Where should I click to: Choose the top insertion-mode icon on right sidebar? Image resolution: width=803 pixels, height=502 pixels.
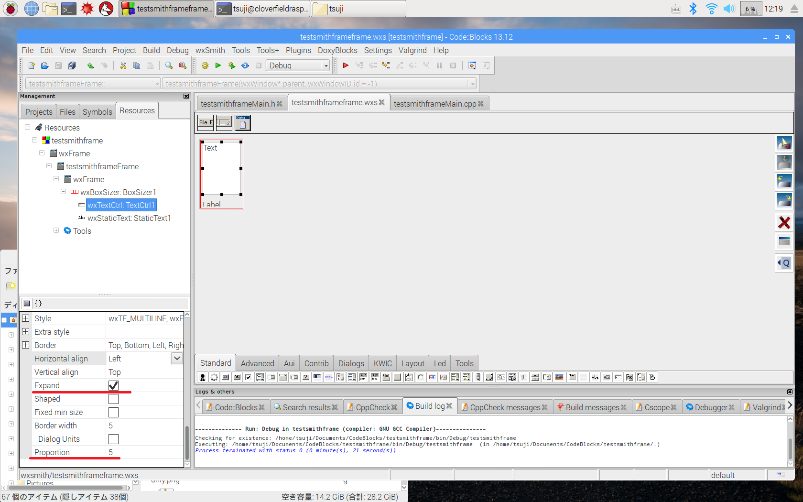pos(784,143)
